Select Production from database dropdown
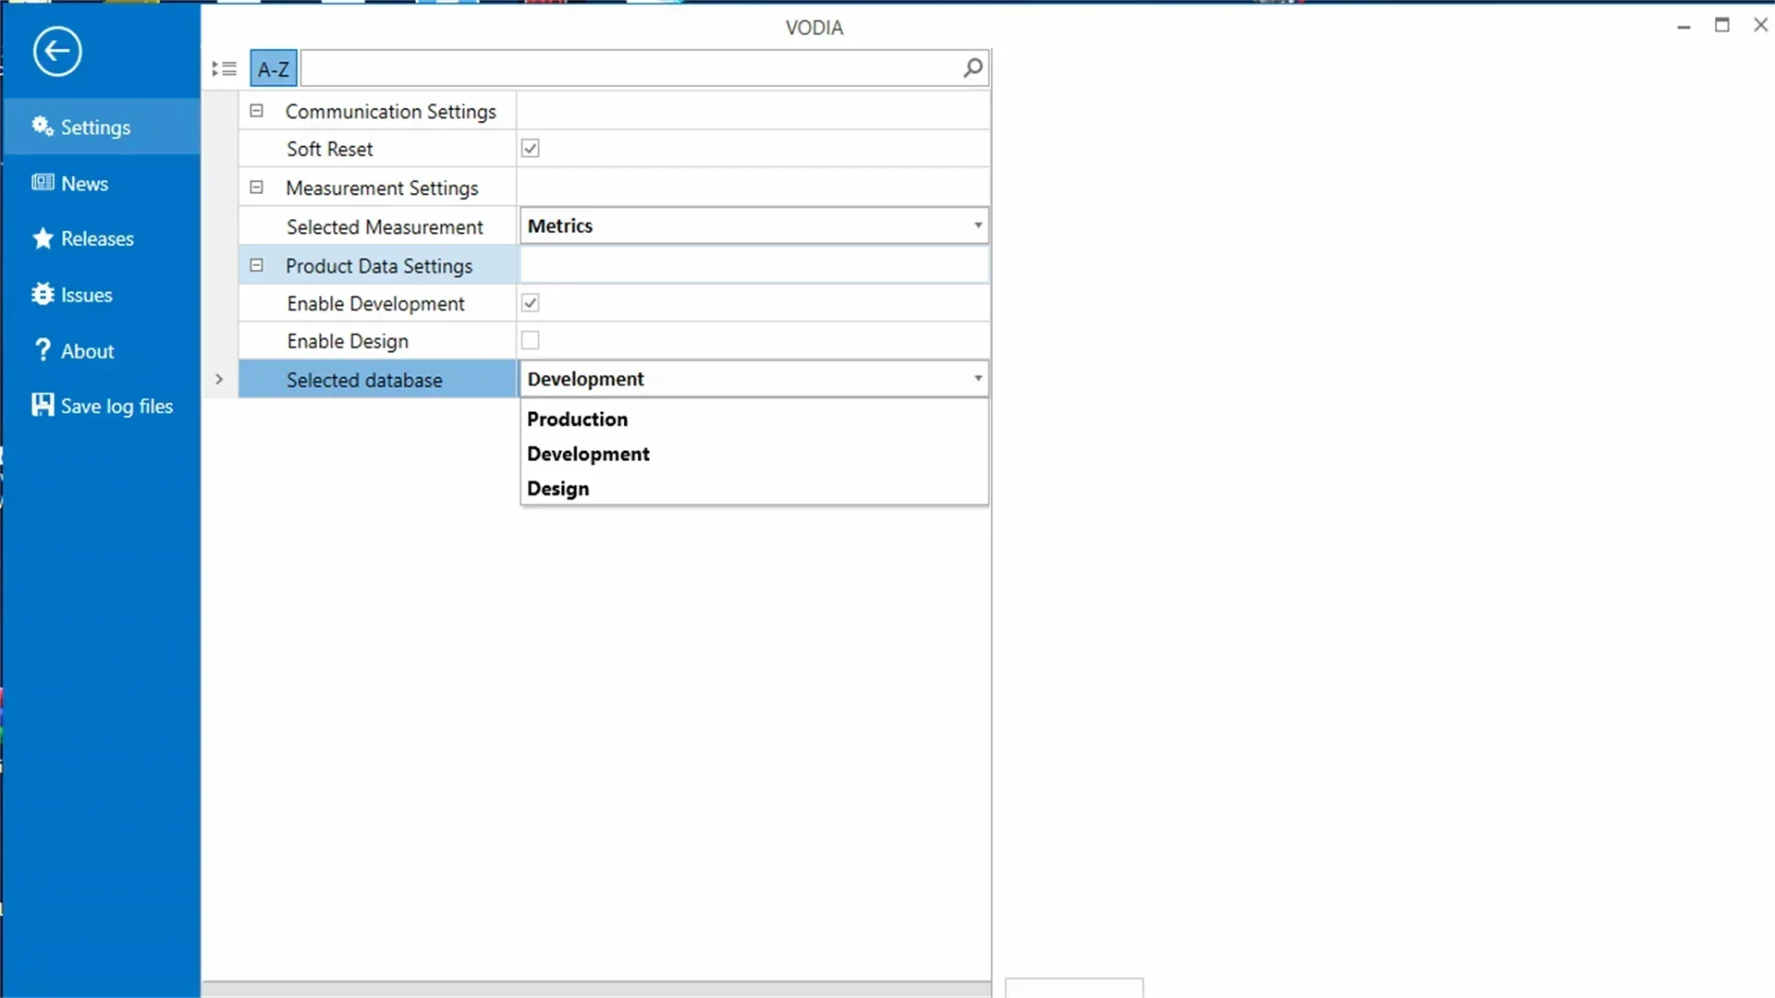 click(577, 420)
